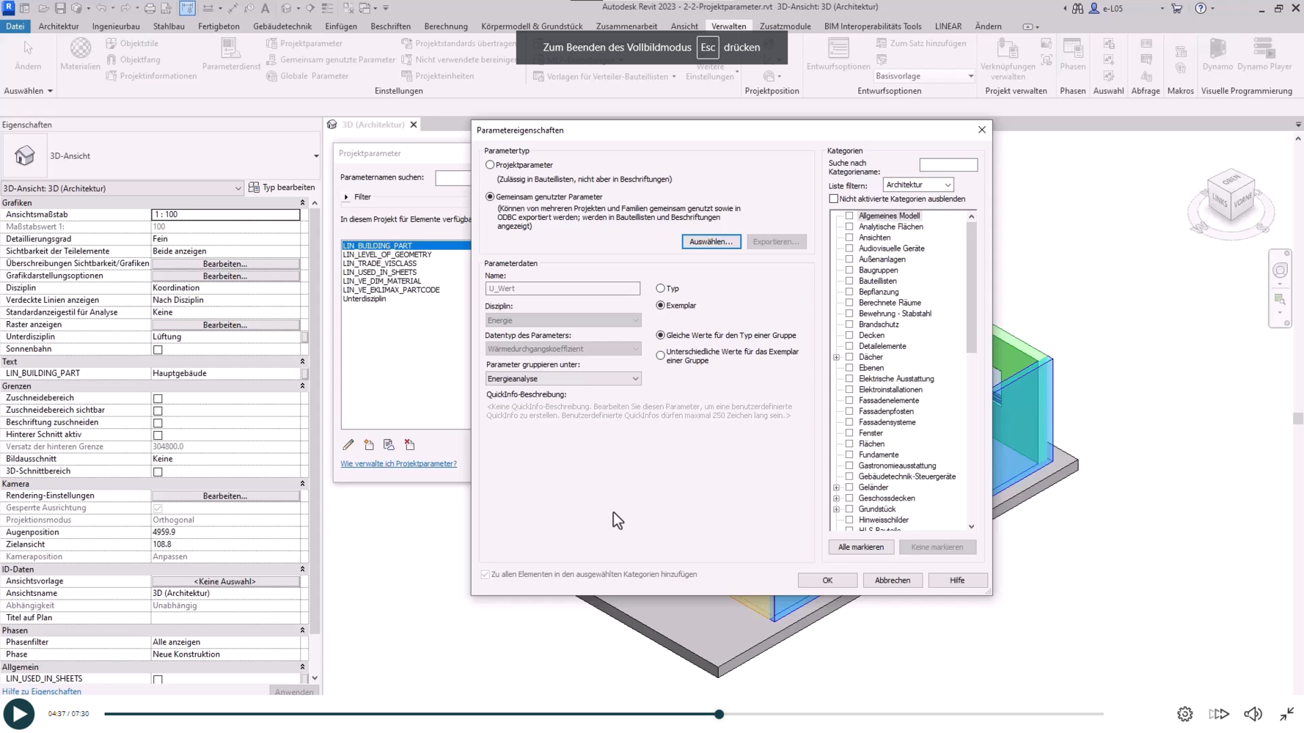Viewport: 1304px width, 733px height.
Task: Open the Architektur ribbon tab
Action: coord(59,26)
